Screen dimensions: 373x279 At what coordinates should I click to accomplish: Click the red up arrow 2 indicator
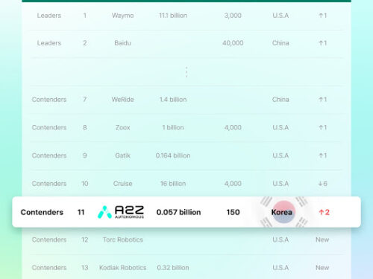click(324, 212)
